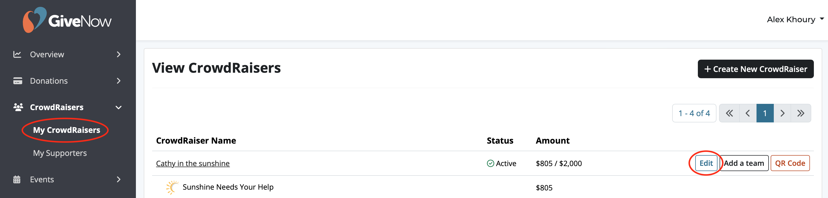Expand the Overview menu chevron
Screen dimensions: 828x198
pos(119,55)
